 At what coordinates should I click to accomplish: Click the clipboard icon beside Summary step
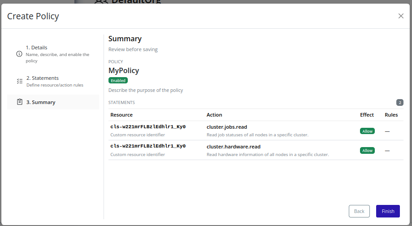[20, 102]
